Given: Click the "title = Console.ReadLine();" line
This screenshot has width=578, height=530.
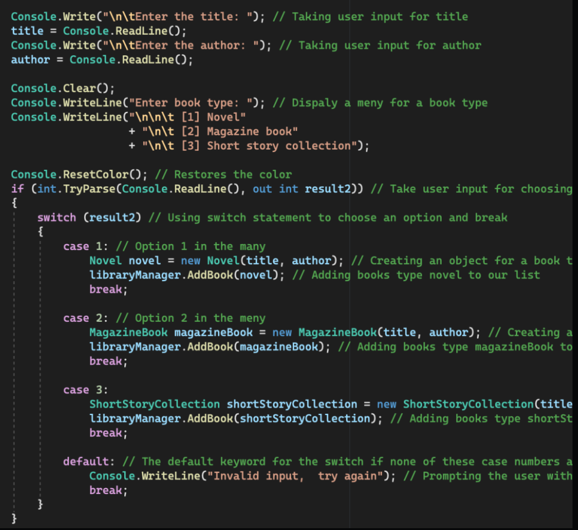Looking at the screenshot, I should pos(99,31).
